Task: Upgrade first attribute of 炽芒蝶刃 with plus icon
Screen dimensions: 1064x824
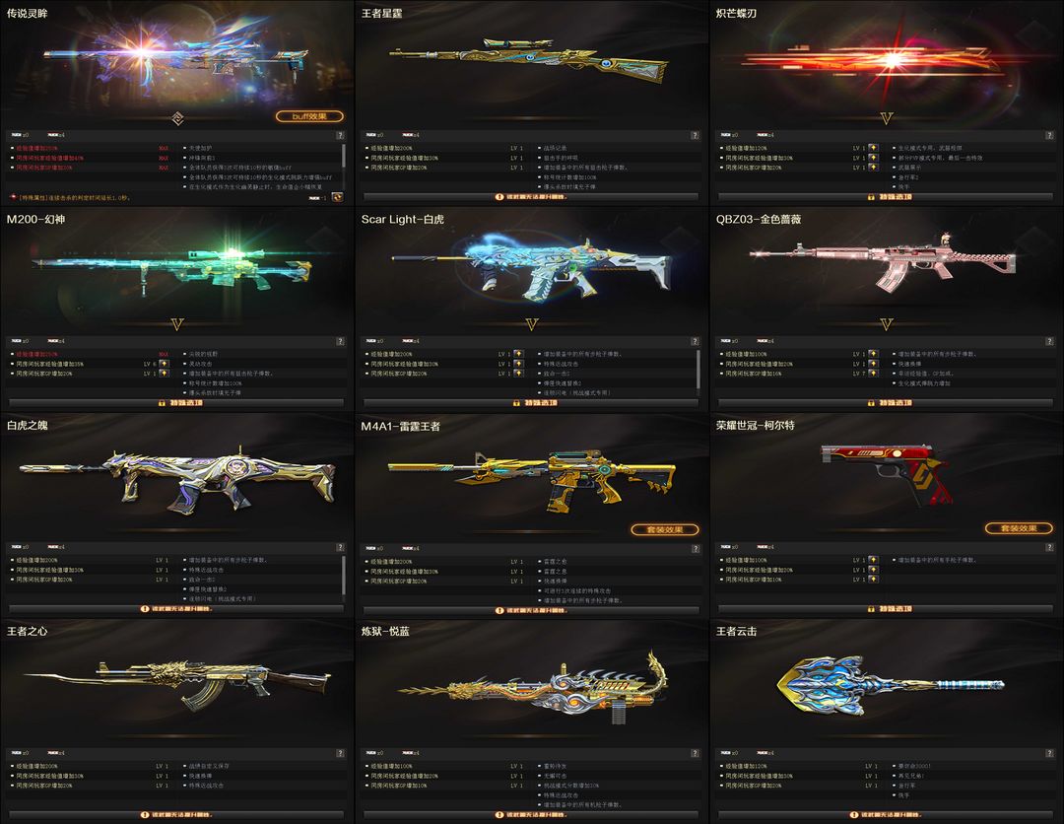Action: click(x=873, y=148)
